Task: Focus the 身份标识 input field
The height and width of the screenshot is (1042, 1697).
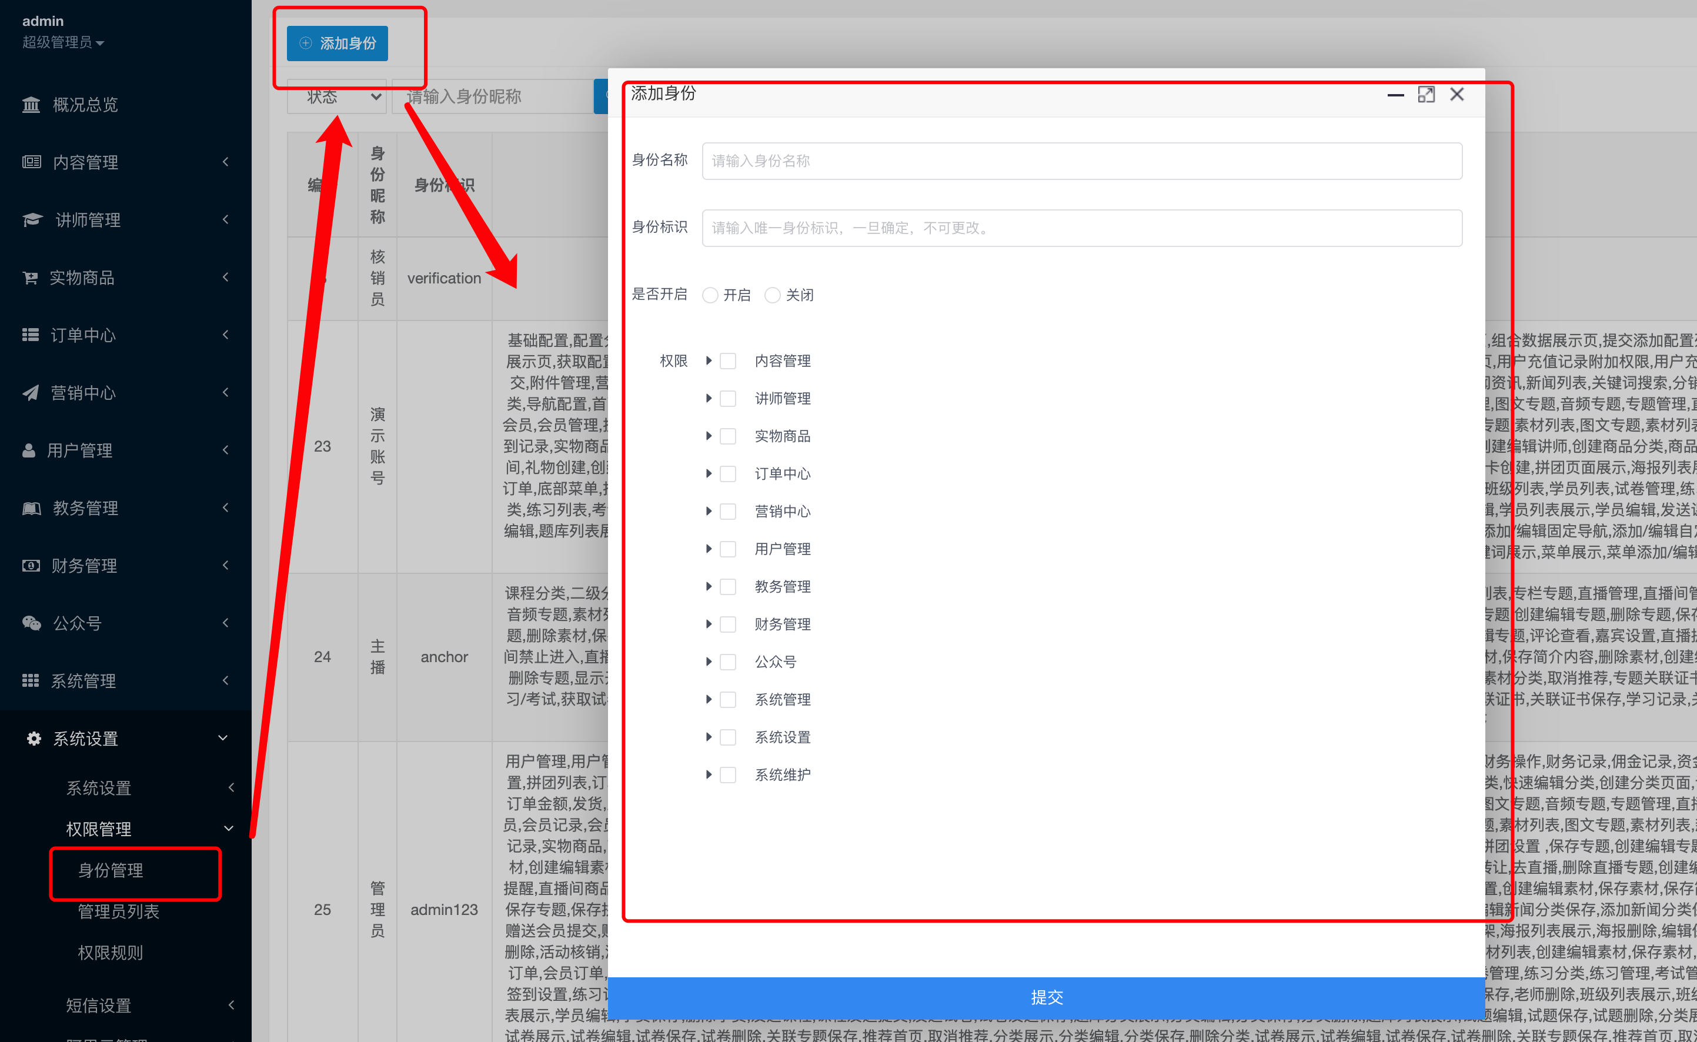Action: click(1082, 228)
